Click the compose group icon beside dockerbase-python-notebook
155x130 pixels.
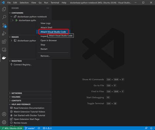[15, 17]
